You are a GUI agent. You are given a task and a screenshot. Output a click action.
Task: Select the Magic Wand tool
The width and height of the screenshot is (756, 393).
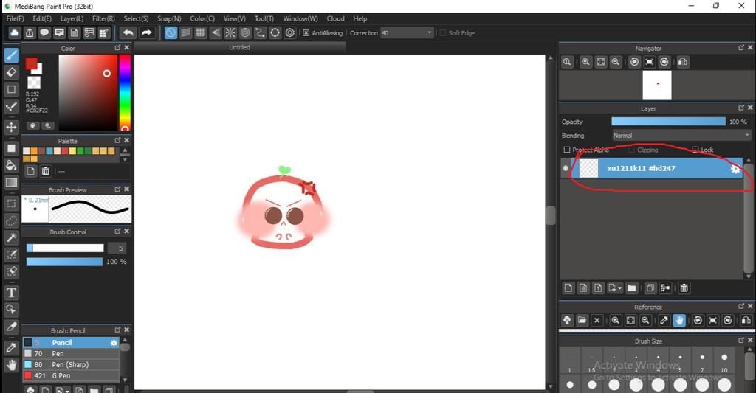click(x=12, y=237)
